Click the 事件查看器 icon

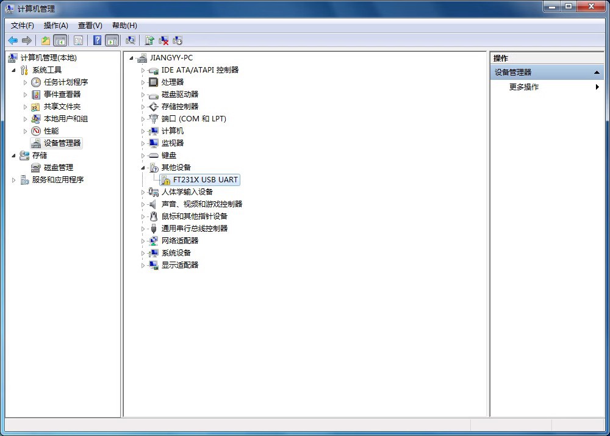(x=36, y=95)
